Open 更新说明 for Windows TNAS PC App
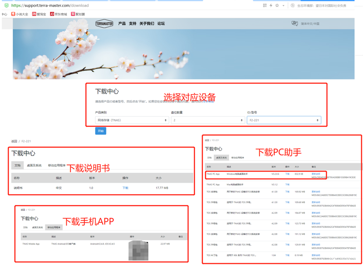The width and height of the screenshot is (363, 265). (316, 174)
